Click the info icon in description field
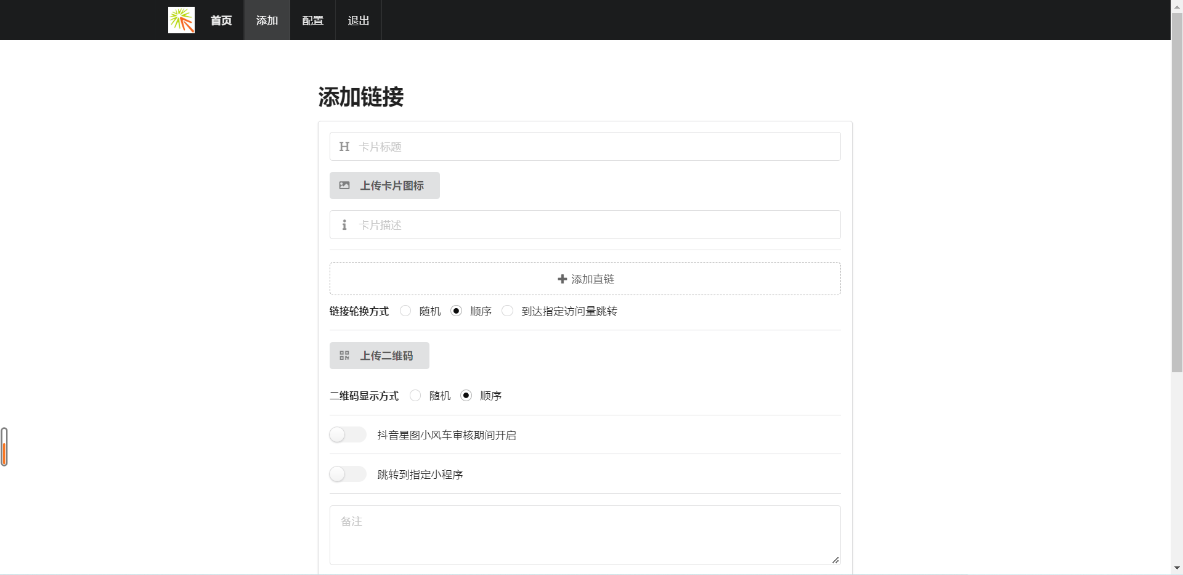1183x575 pixels. point(344,225)
